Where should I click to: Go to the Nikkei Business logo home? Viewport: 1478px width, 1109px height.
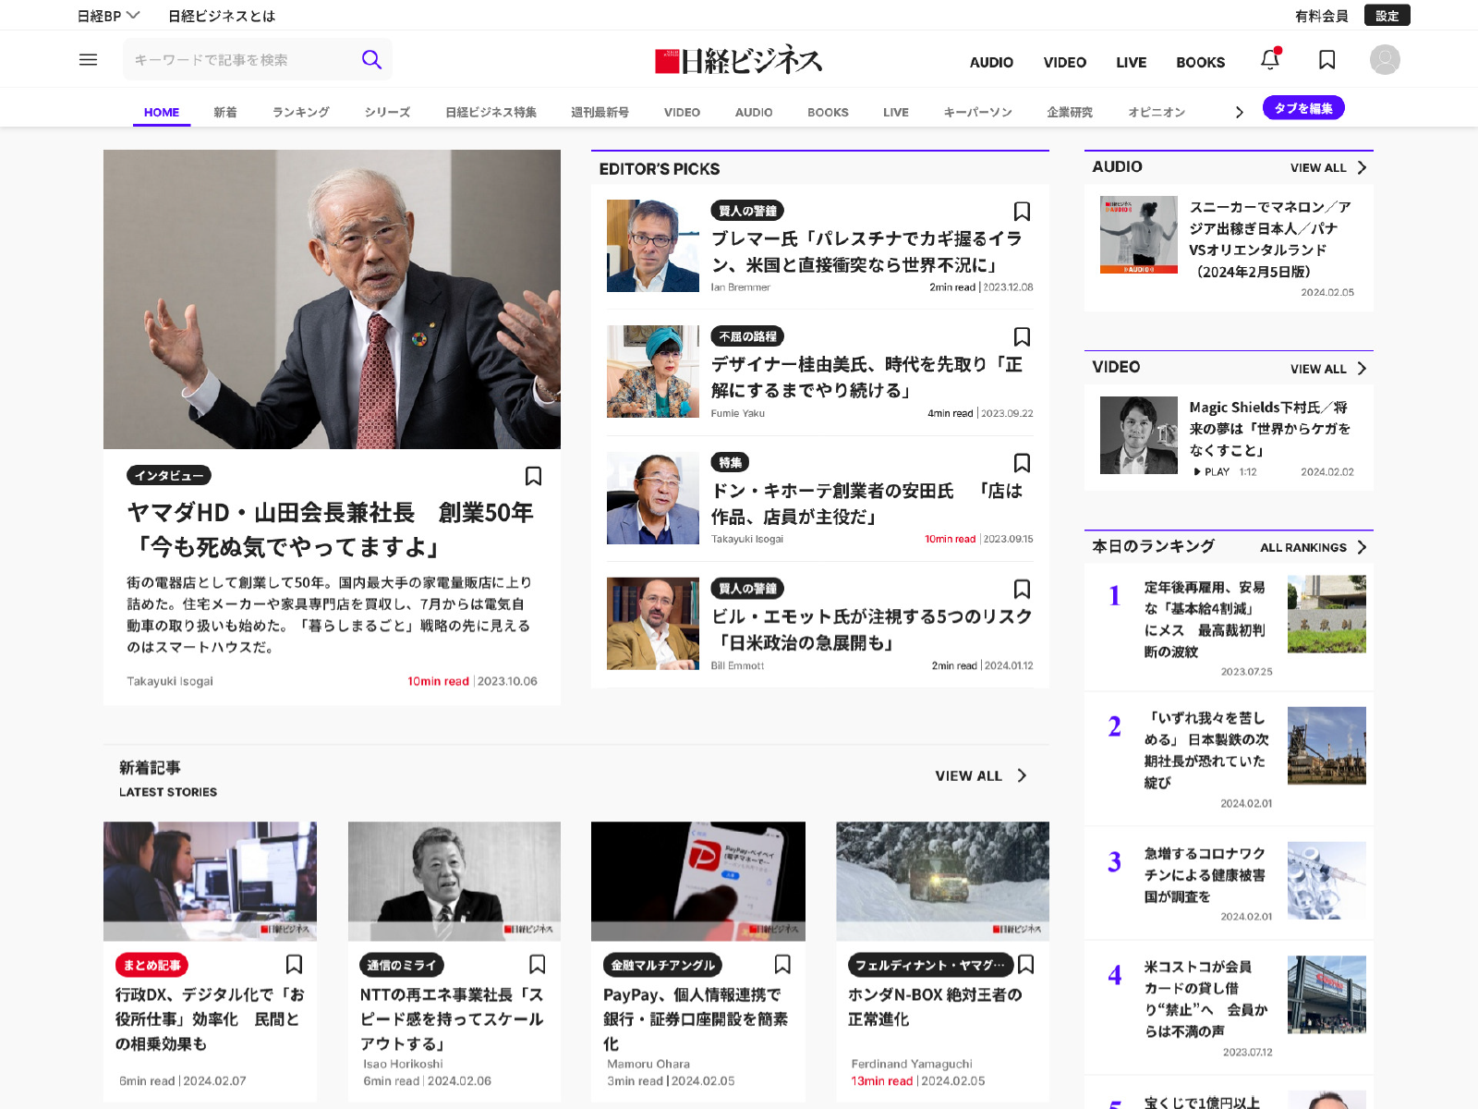tap(739, 61)
